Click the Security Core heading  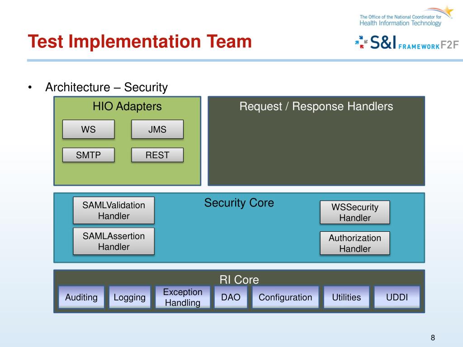(x=239, y=203)
